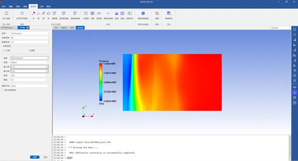Open the 工具 menu
This screenshot has height=161, width=298.
click(41, 7)
